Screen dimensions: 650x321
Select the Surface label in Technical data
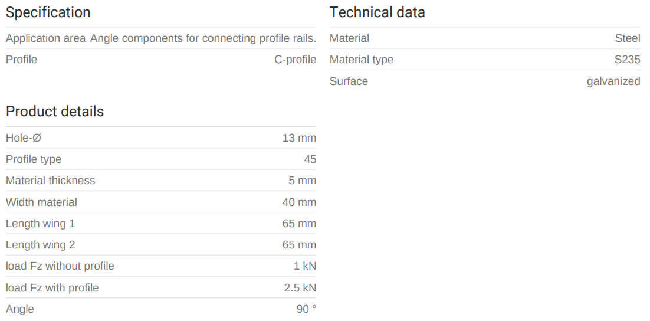349,81
